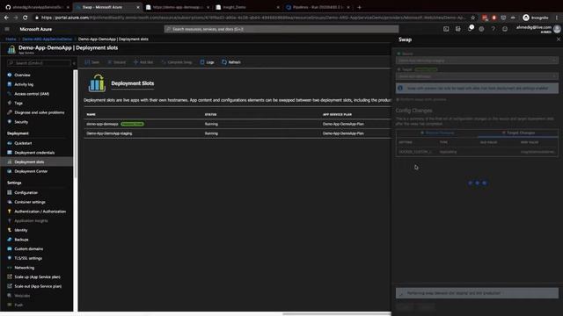The image size is (563, 316).
Task: Bookmark this page with the star
Action: tap(473, 18)
